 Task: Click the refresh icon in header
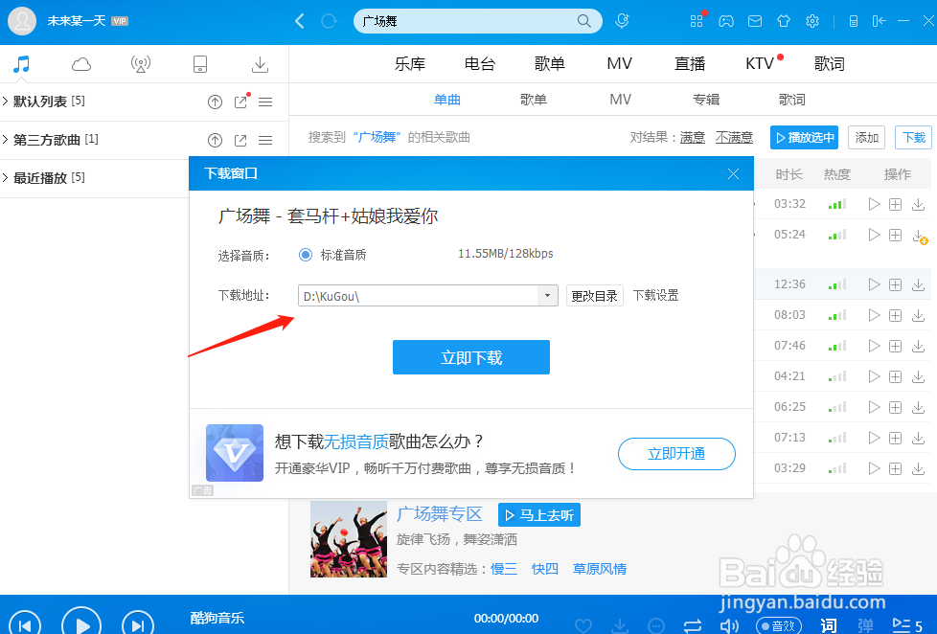329,21
